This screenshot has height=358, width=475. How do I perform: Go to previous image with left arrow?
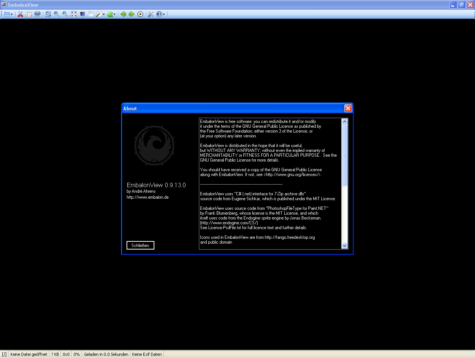pos(123,14)
